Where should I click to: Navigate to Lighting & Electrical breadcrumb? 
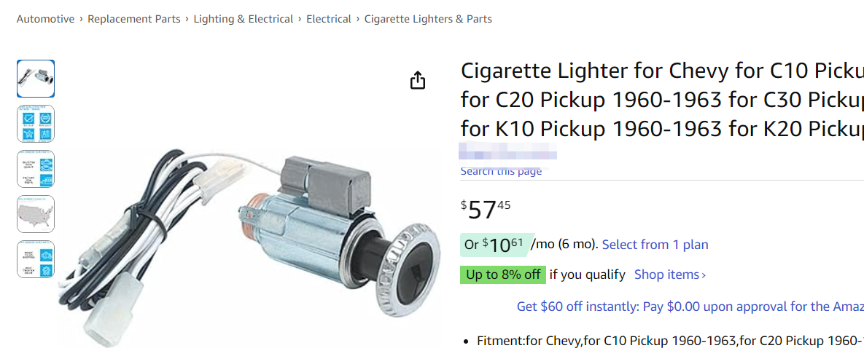coord(244,19)
